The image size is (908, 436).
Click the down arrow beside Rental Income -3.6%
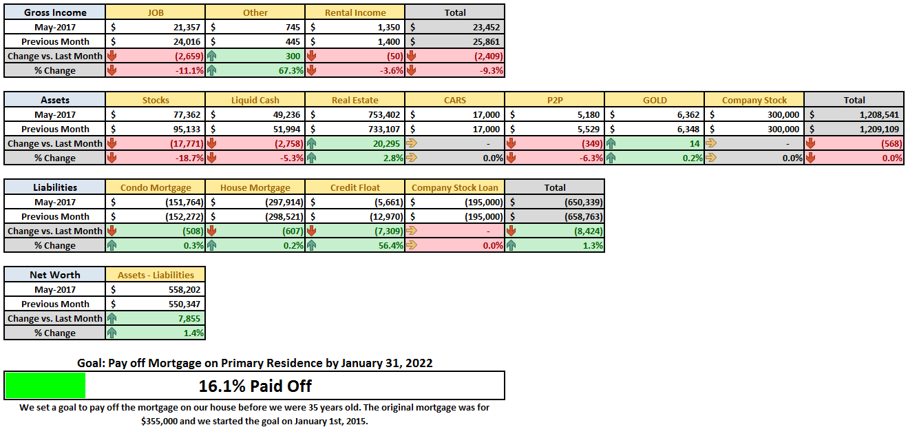point(312,70)
